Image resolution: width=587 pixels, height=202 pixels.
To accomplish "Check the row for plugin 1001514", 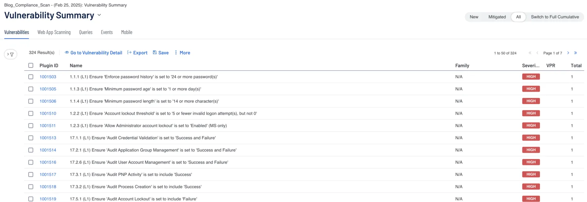I will pyautogui.click(x=31, y=150).
